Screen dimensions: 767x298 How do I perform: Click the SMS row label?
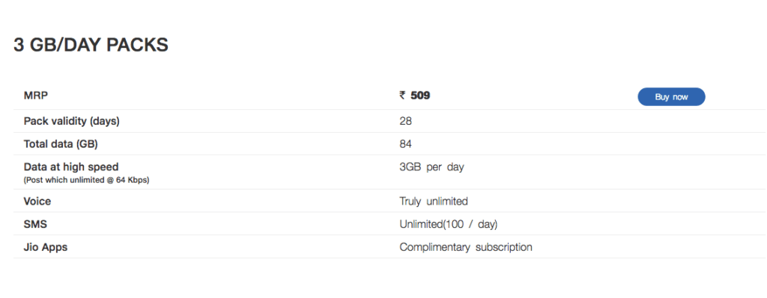[35, 224]
